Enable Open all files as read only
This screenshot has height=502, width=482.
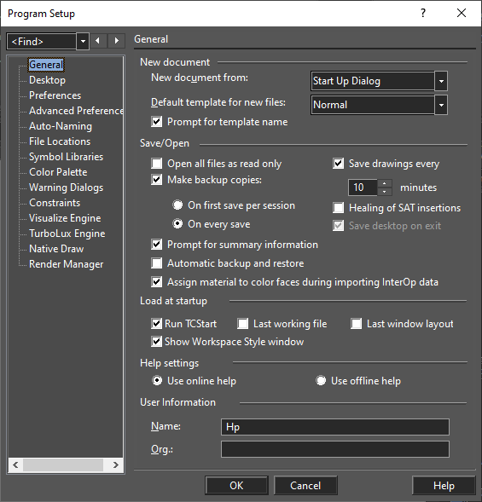pyautogui.click(x=157, y=164)
